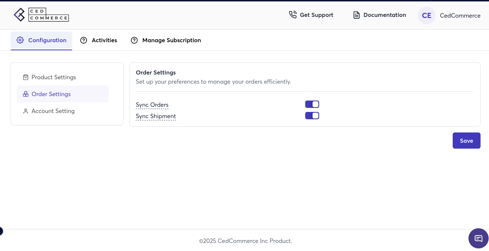Open the Manage Subscription tab
Viewport: 489px width, 251px height.
click(x=171, y=40)
